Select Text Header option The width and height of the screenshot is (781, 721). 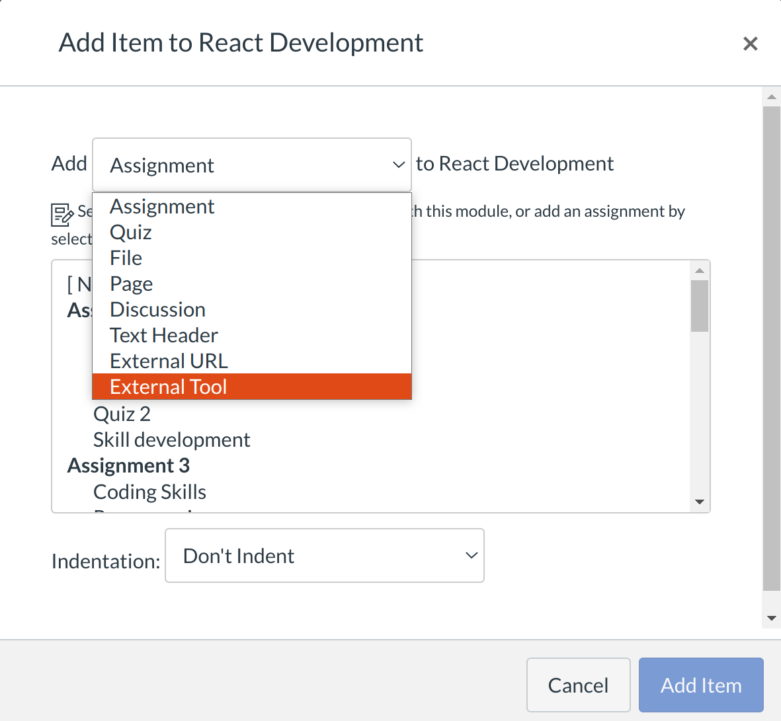pos(164,336)
